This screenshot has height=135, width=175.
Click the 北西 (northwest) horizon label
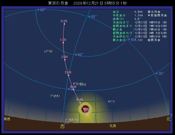point(113,126)
